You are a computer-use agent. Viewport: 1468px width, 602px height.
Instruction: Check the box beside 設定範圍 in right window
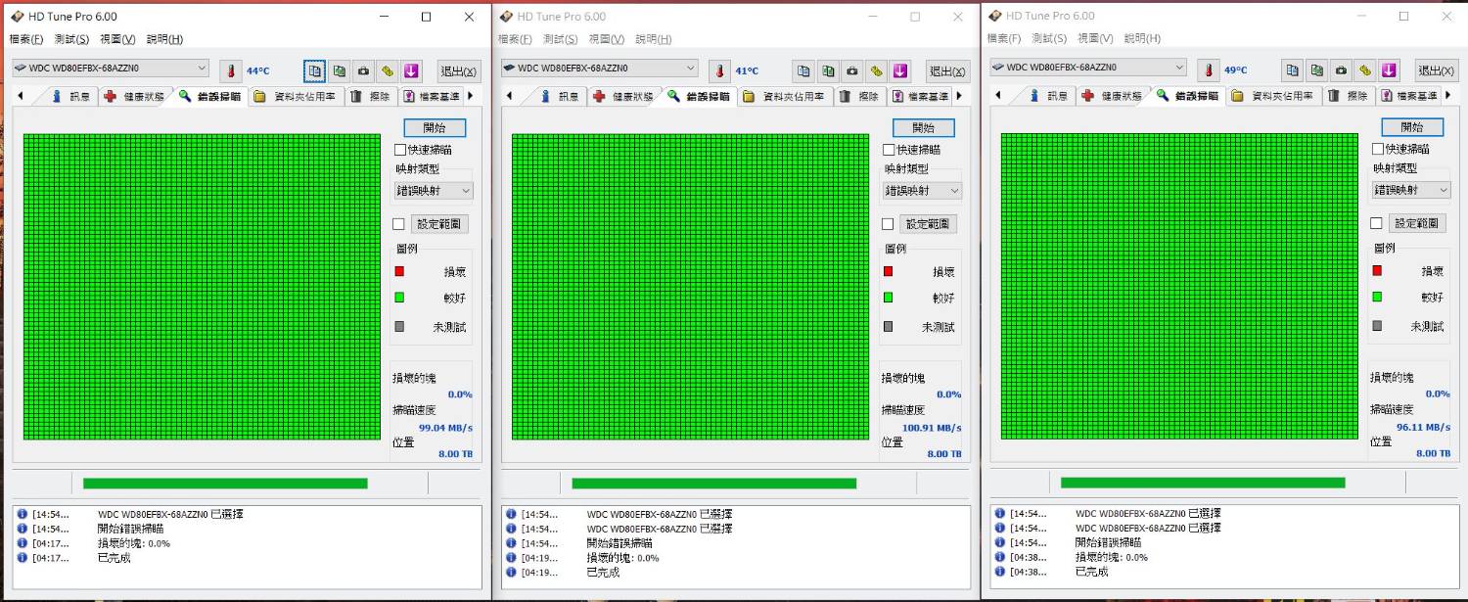pyautogui.click(x=1376, y=223)
